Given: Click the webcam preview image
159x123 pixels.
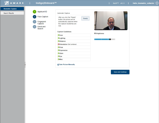Looking at the screenshot, I should [x=111, y=21].
